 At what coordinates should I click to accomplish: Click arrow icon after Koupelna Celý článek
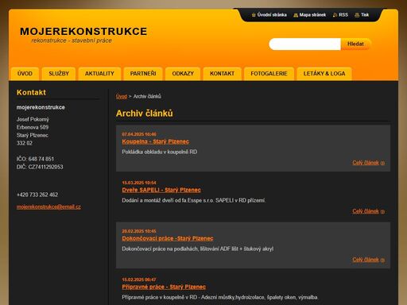382,163
